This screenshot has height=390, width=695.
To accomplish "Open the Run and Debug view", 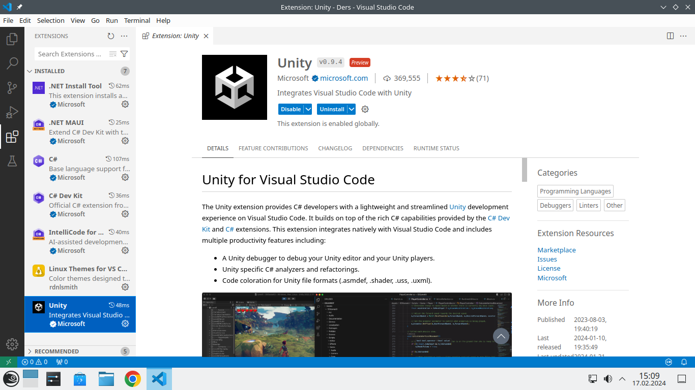I will pos(12,112).
